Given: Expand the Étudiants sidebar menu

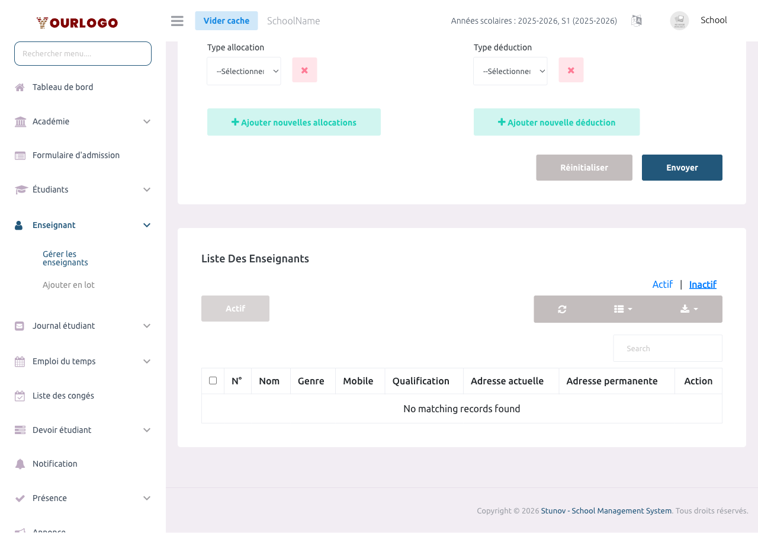Looking at the screenshot, I should 83,190.
